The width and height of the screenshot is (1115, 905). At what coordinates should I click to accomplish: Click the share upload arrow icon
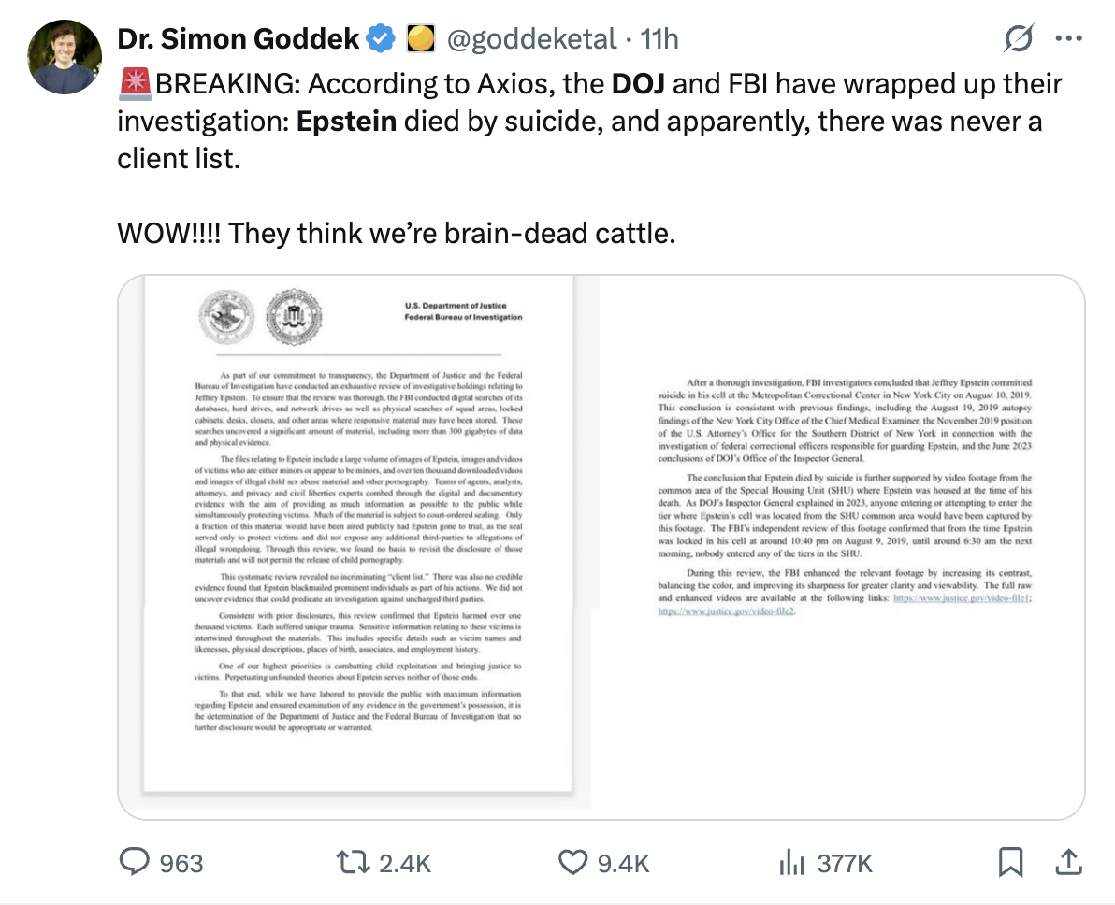click(1063, 862)
